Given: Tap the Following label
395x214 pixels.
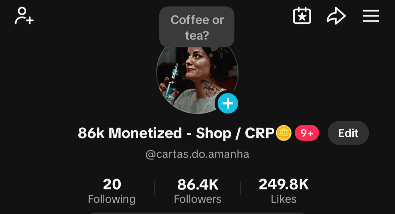Looking at the screenshot, I should point(112,199).
